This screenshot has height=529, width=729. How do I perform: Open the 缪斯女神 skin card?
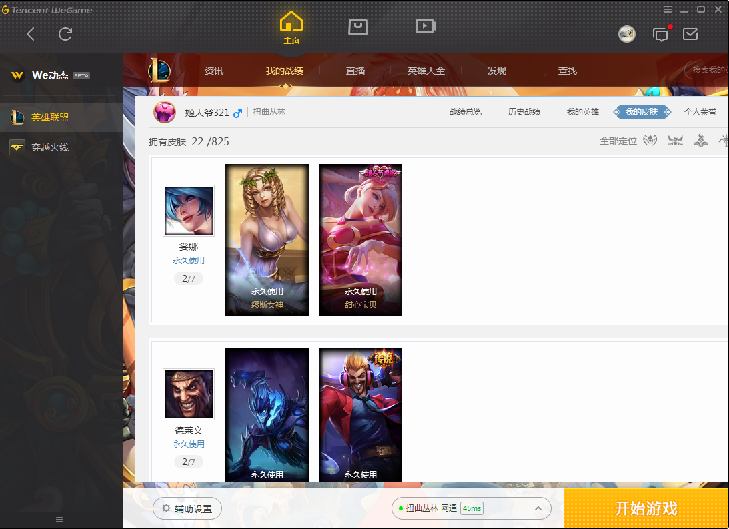[267, 240]
